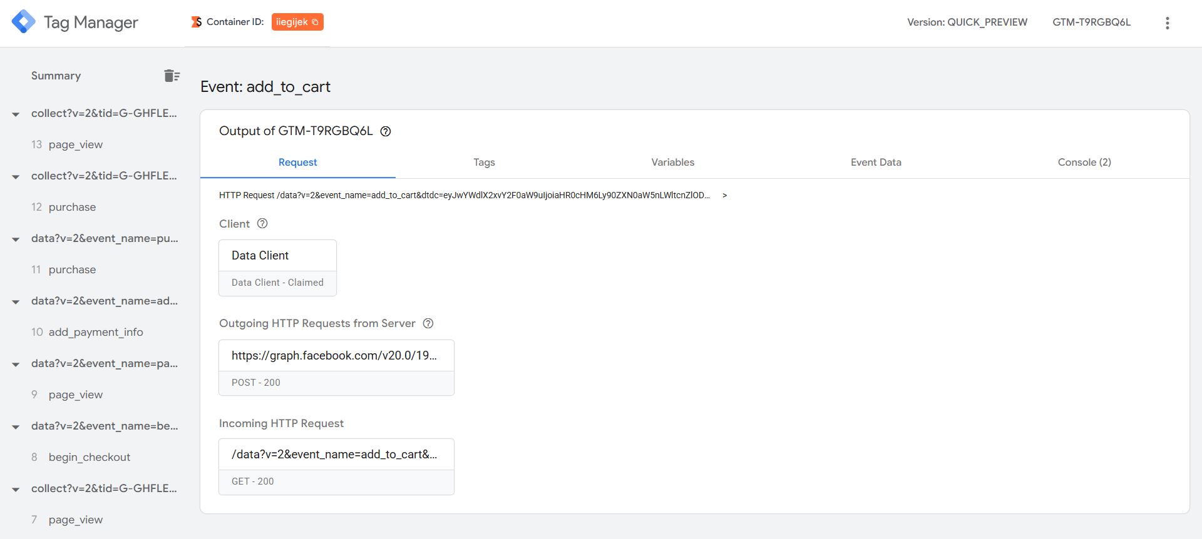Click the Incoming HTTP Request label
The width and height of the screenshot is (1202, 539).
coord(281,423)
